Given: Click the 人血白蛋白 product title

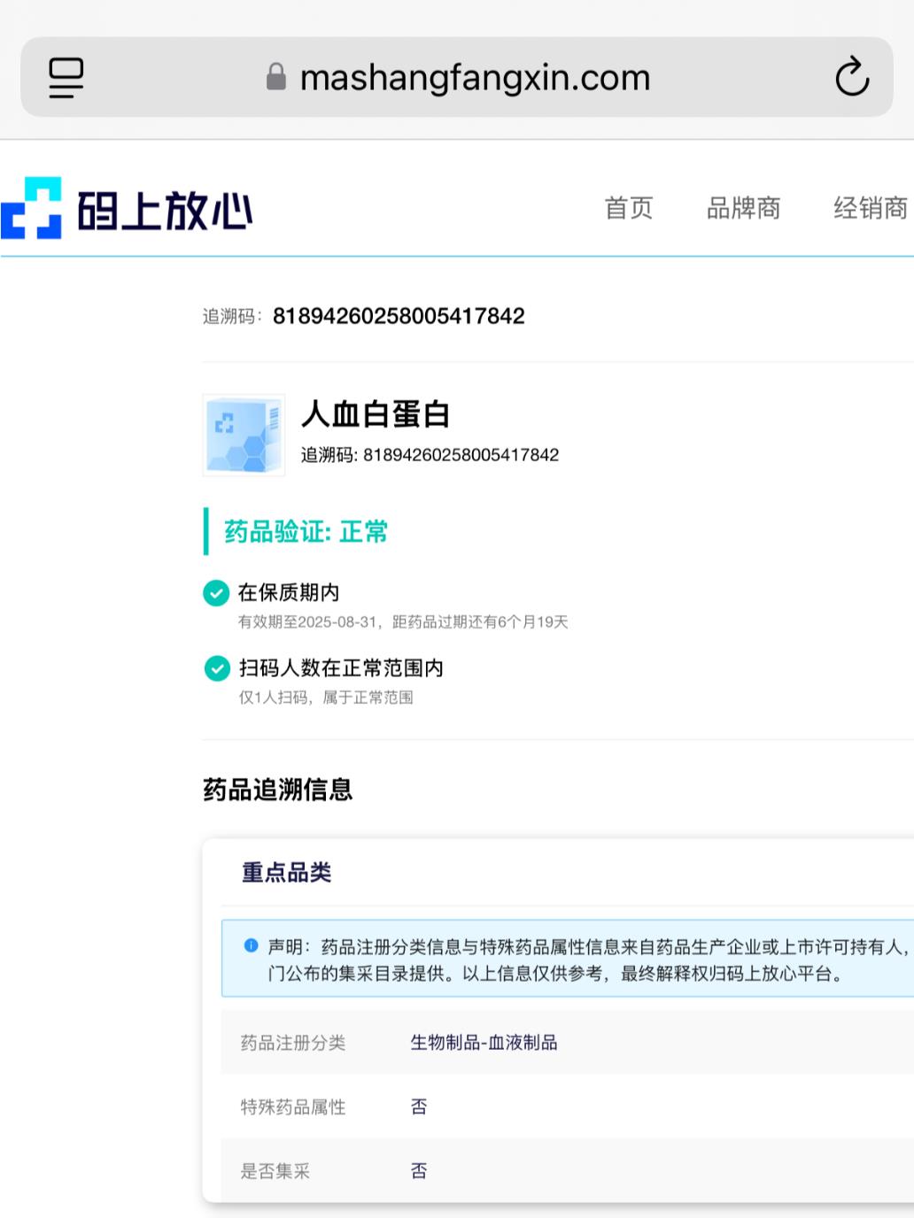Looking at the screenshot, I should coord(376,413).
